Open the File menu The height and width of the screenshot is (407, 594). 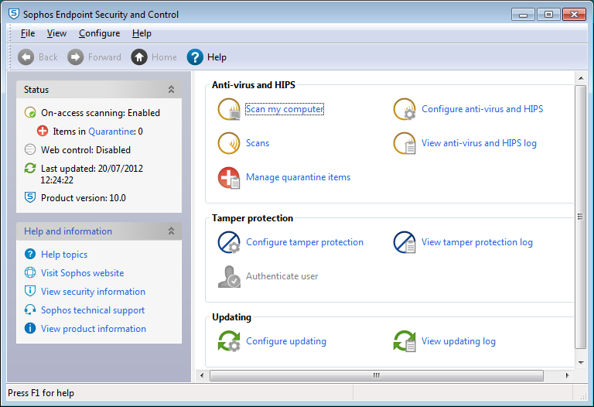[28, 33]
